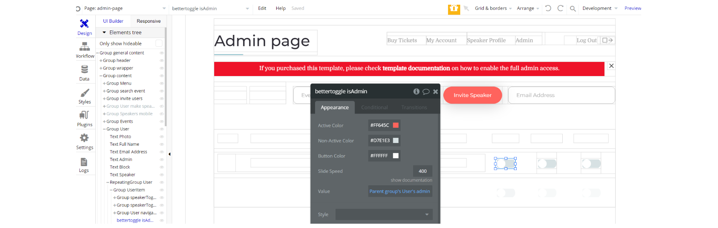The height and width of the screenshot is (228, 718).
Task: Open the element info icon in property panel
Action: click(x=416, y=91)
